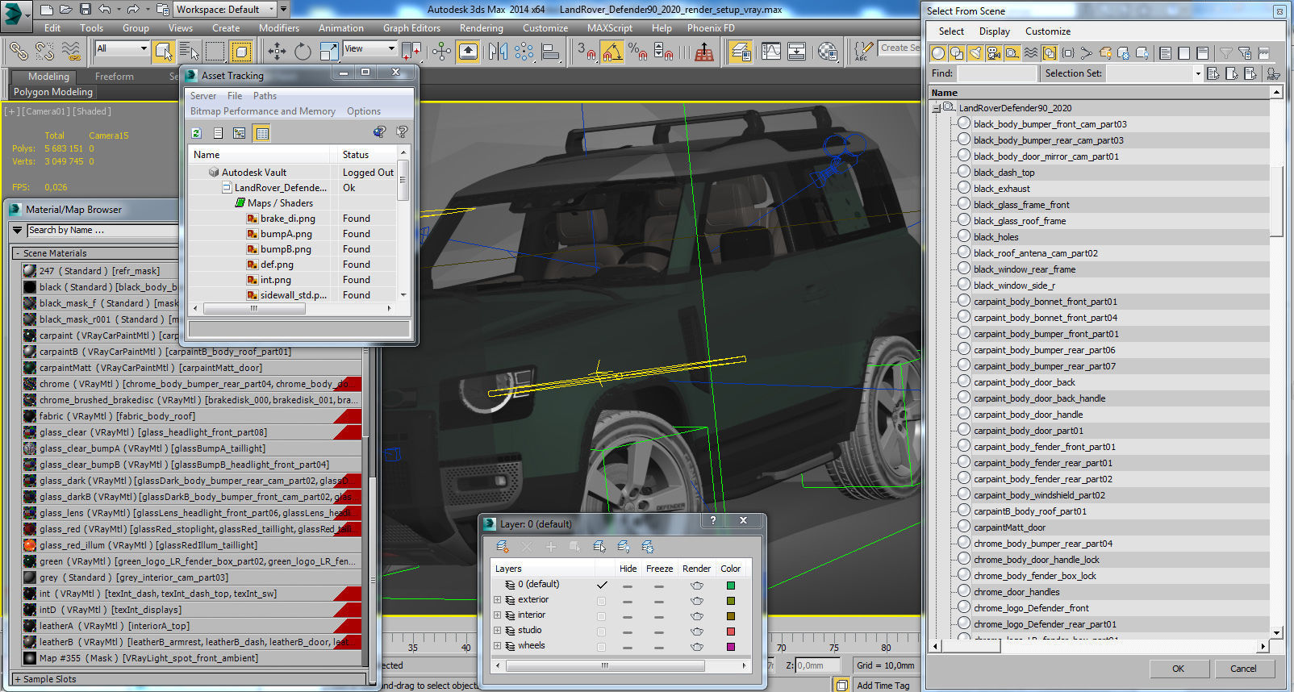
Task: Click the Search by Name material field
Action: tap(102, 231)
